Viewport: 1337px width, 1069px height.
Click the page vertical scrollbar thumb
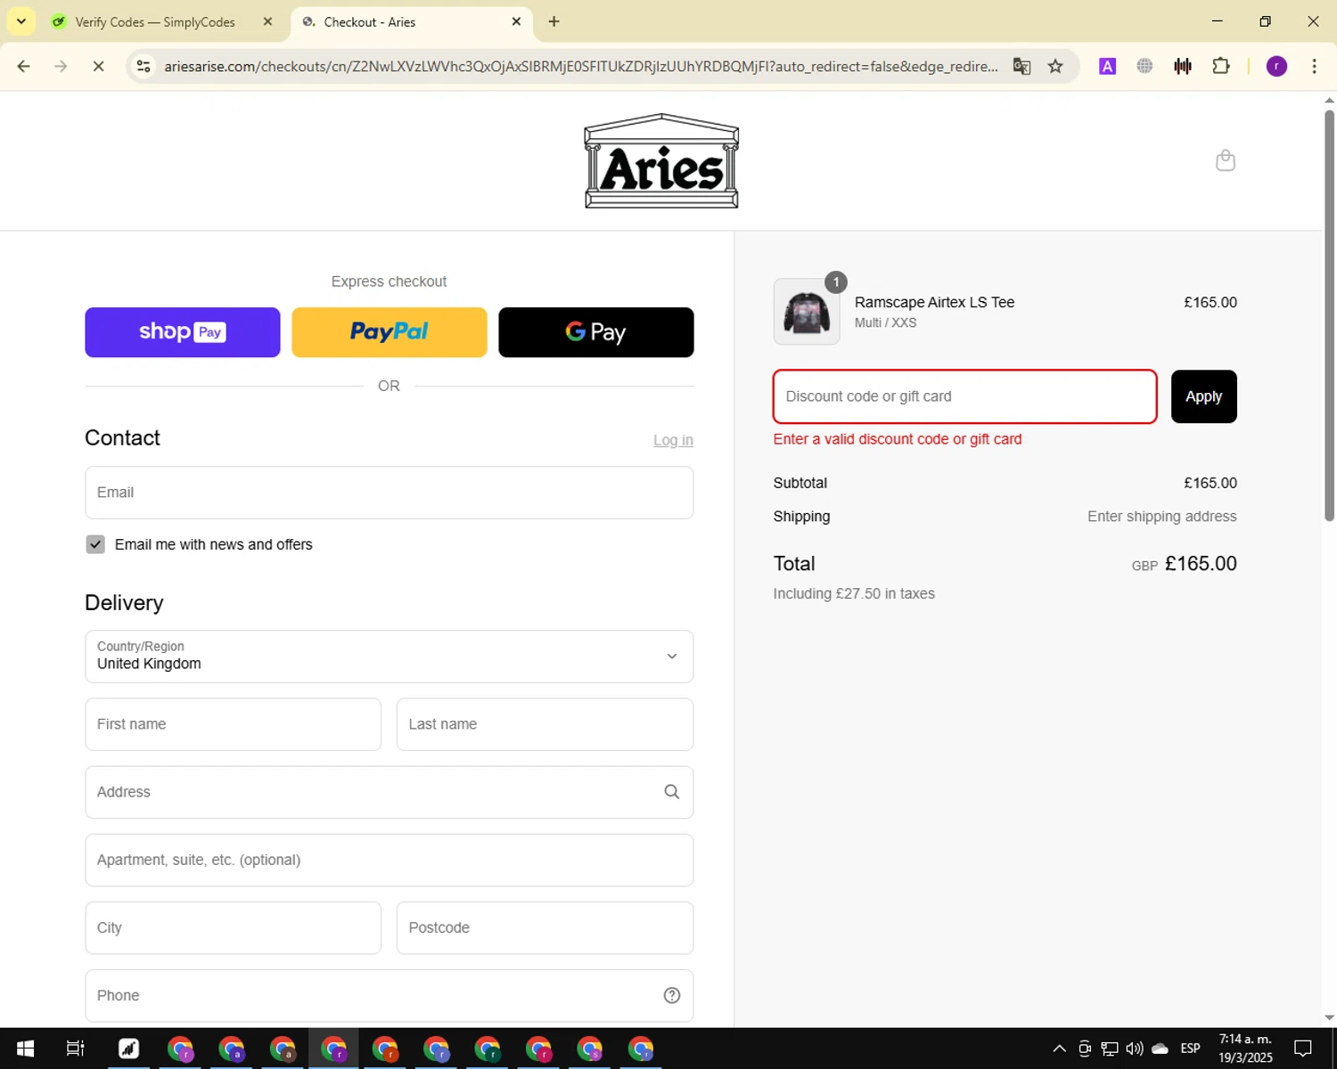coord(1329,314)
